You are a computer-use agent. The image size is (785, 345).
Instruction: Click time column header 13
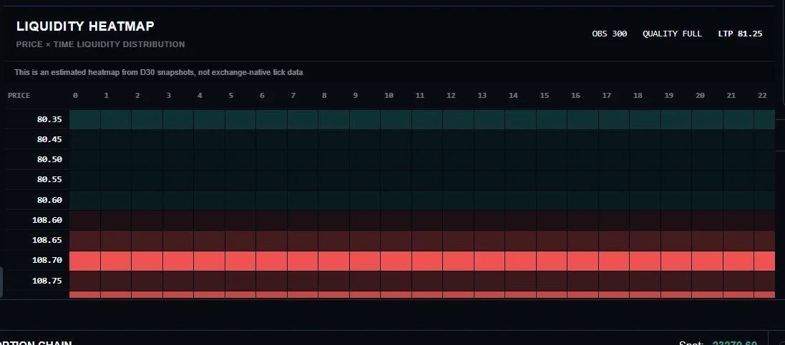point(482,96)
